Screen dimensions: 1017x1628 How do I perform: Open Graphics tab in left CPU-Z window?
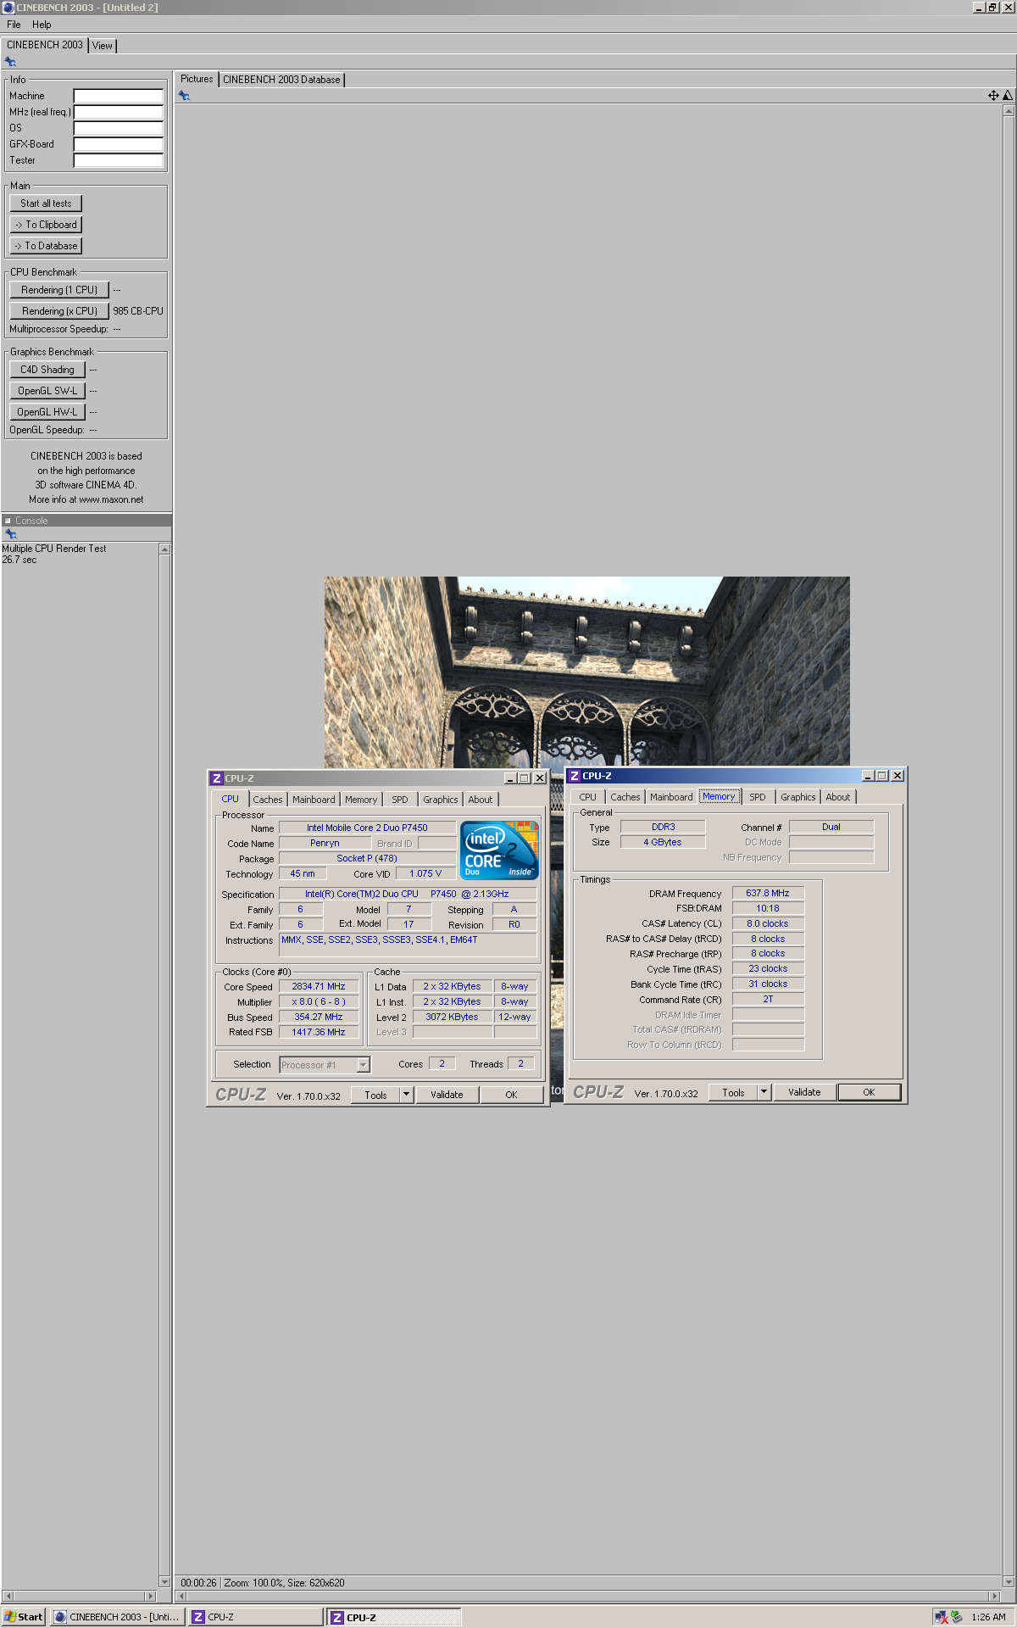(x=441, y=800)
